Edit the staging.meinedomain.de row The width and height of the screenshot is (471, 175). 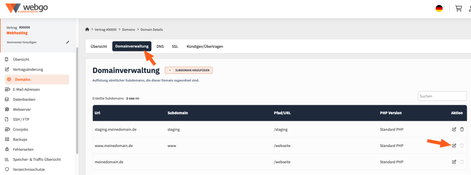pyautogui.click(x=454, y=130)
